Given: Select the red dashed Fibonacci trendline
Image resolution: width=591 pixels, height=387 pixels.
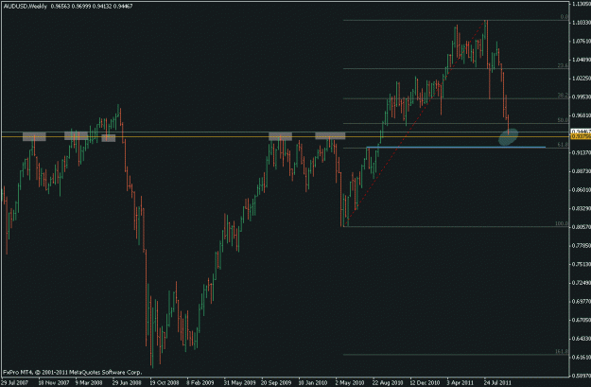Looking at the screenshot, I should [x=416, y=123].
